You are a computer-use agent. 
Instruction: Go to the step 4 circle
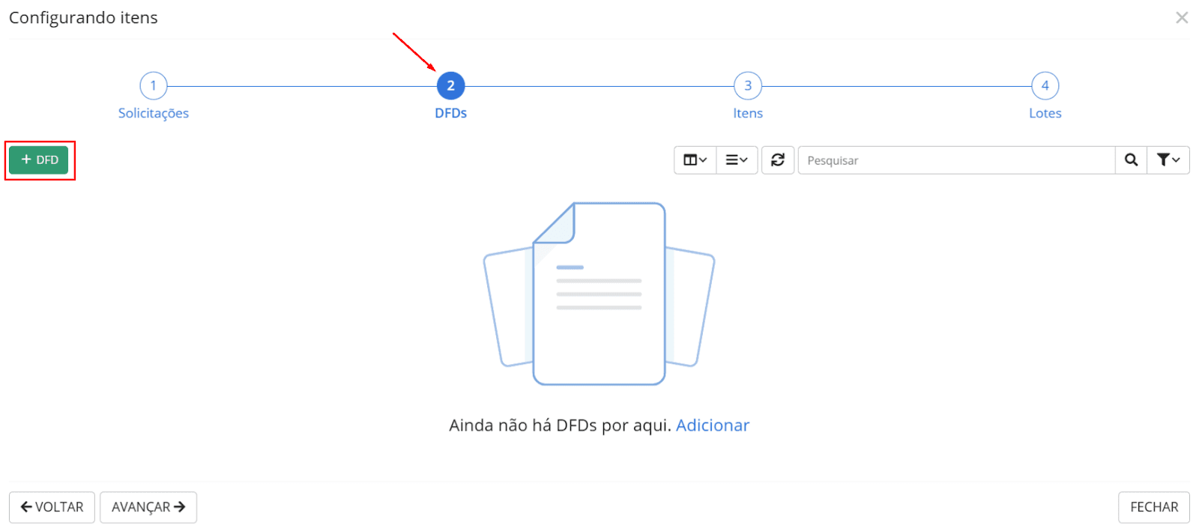[1045, 86]
